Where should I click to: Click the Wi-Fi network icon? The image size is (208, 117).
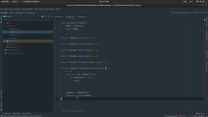(x=197, y=1)
